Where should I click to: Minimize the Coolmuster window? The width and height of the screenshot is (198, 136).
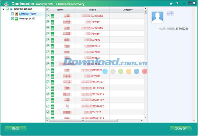[190, 3]
